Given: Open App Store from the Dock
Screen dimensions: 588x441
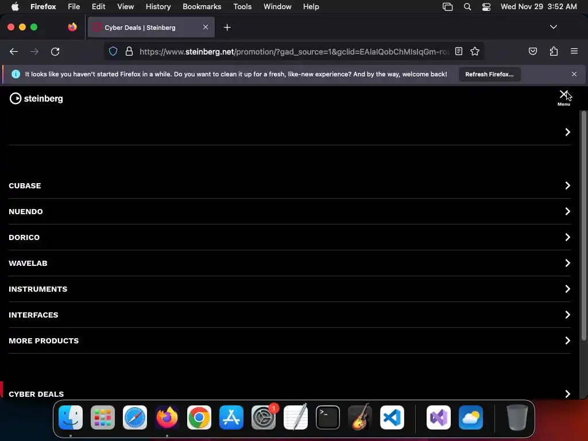Looking at the screenshot, I should [231, 417].
